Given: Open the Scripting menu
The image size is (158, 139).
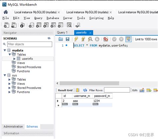Looking at the screenshot, I should click(x=96, y=18).
